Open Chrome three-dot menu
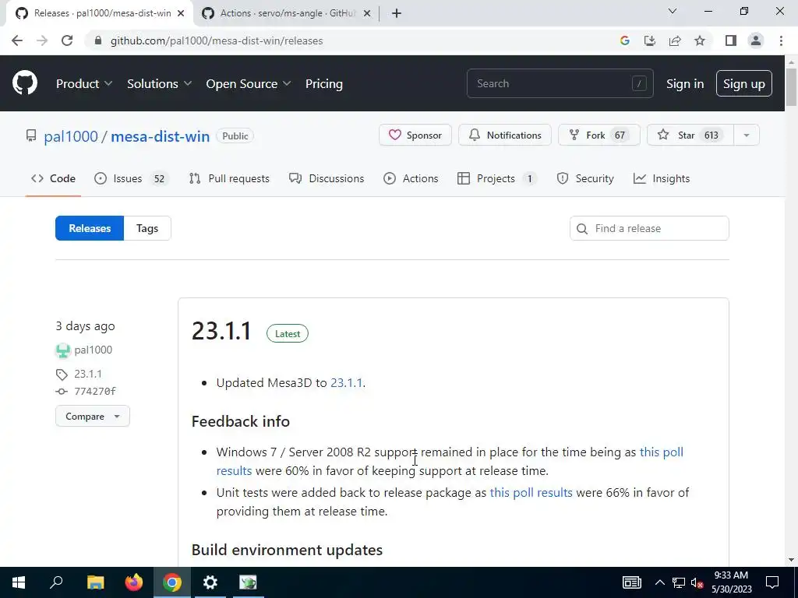Viewport: 798px width, 598px height. [x=781, y=40]
